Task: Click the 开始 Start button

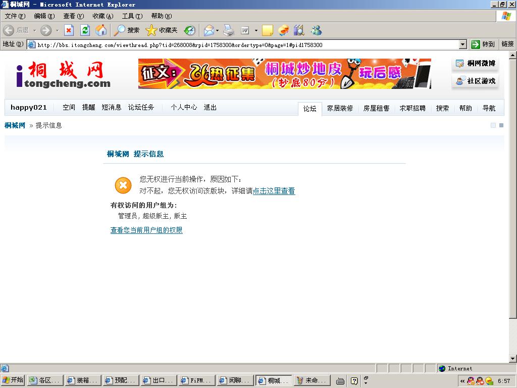Action: 13,380
